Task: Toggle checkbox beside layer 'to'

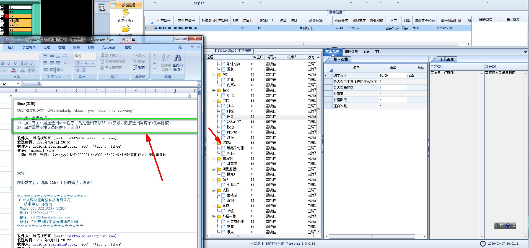Action: (x=2, y=7)
